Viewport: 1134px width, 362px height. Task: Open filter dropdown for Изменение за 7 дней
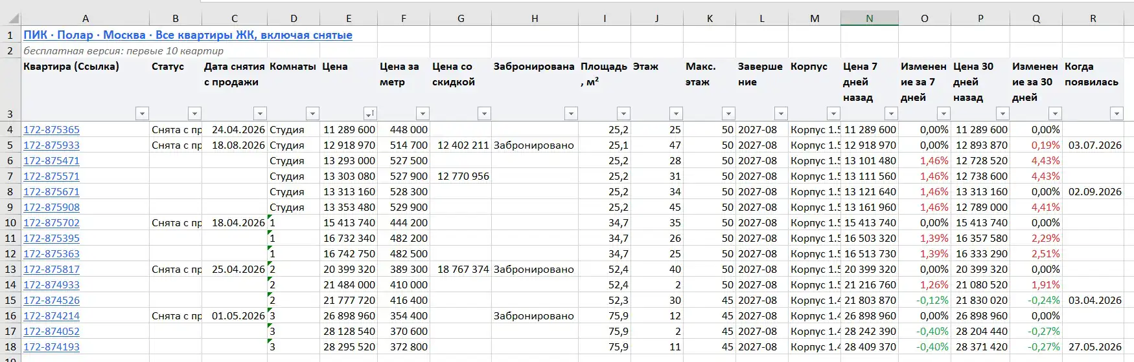pyautogui.click(x=943, y=114)
